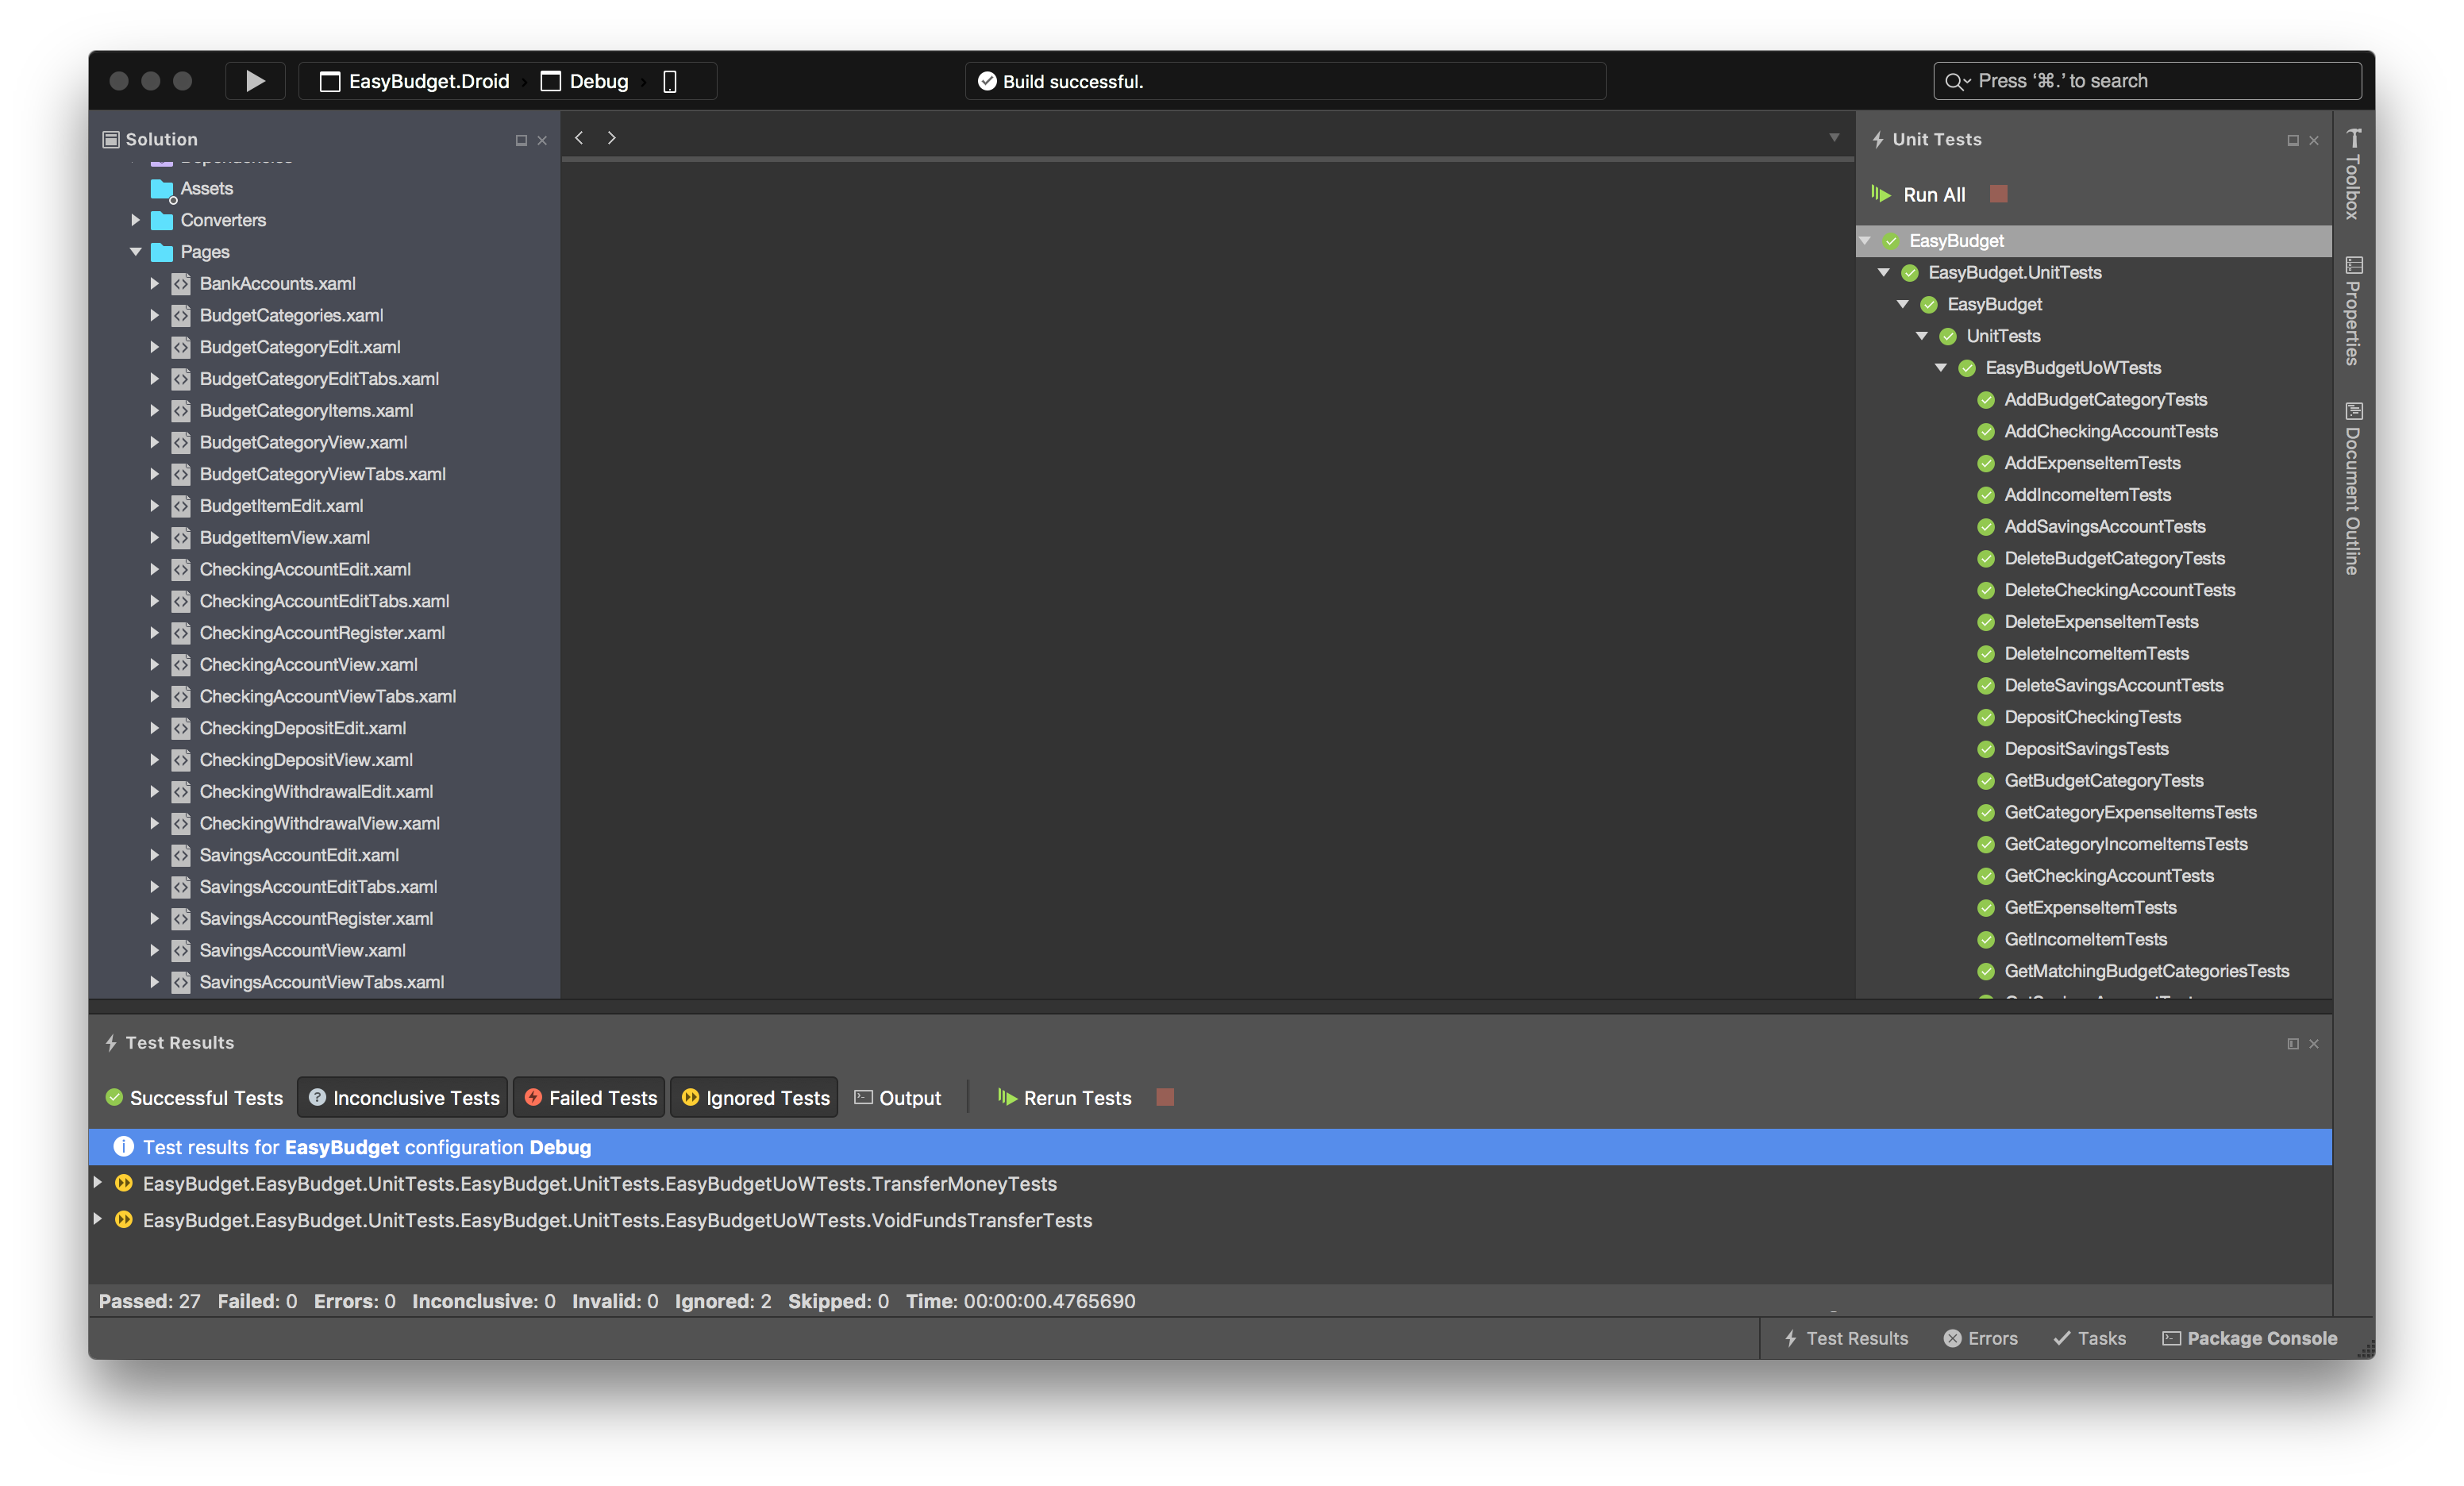This screenshot has width=2464, height=1486.
Task: Expand BankAccounts.xaml node
Action: point(154,284)
